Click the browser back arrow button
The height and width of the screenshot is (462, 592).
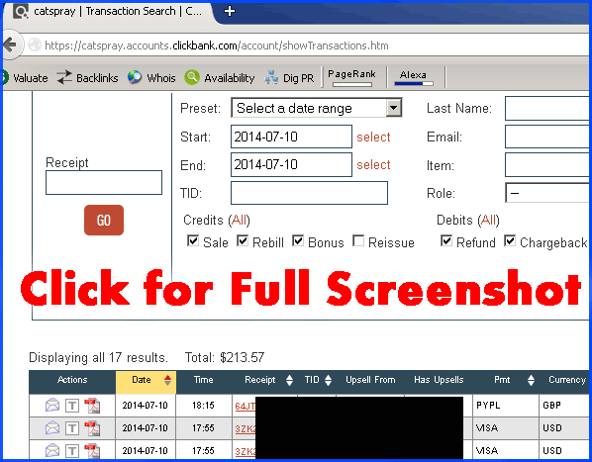pos(10,45)
